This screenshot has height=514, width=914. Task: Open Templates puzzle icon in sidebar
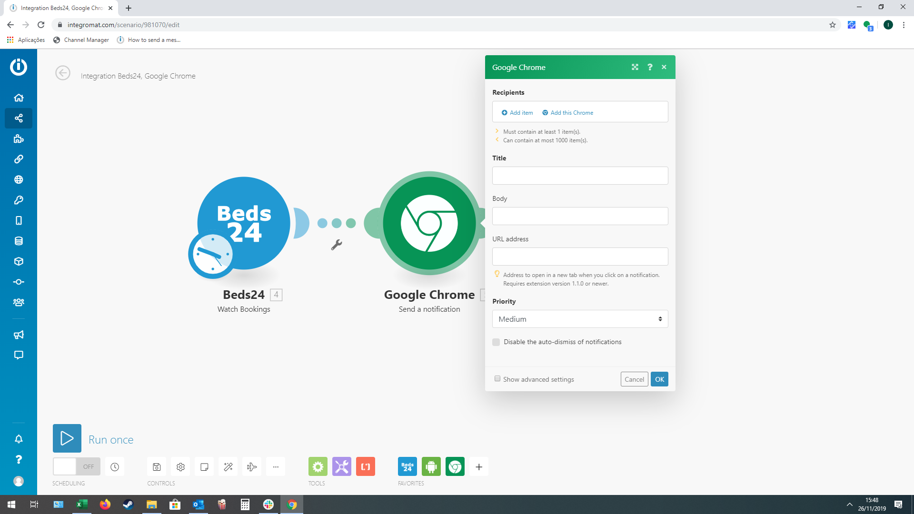pos(19,138)
